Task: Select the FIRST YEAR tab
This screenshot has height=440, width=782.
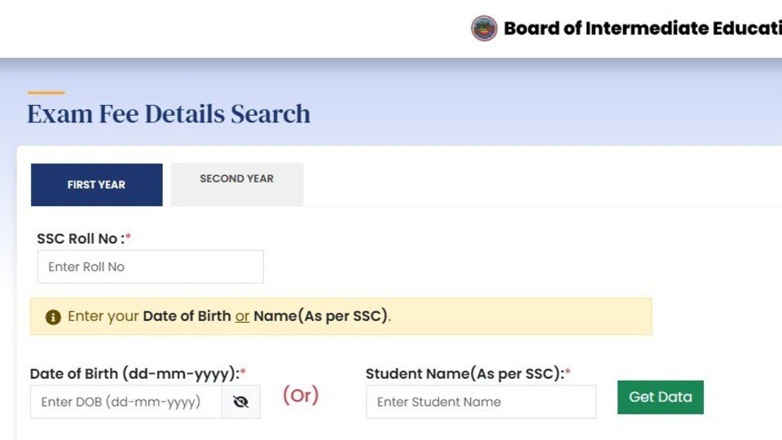Action: (x=97, y=185)
